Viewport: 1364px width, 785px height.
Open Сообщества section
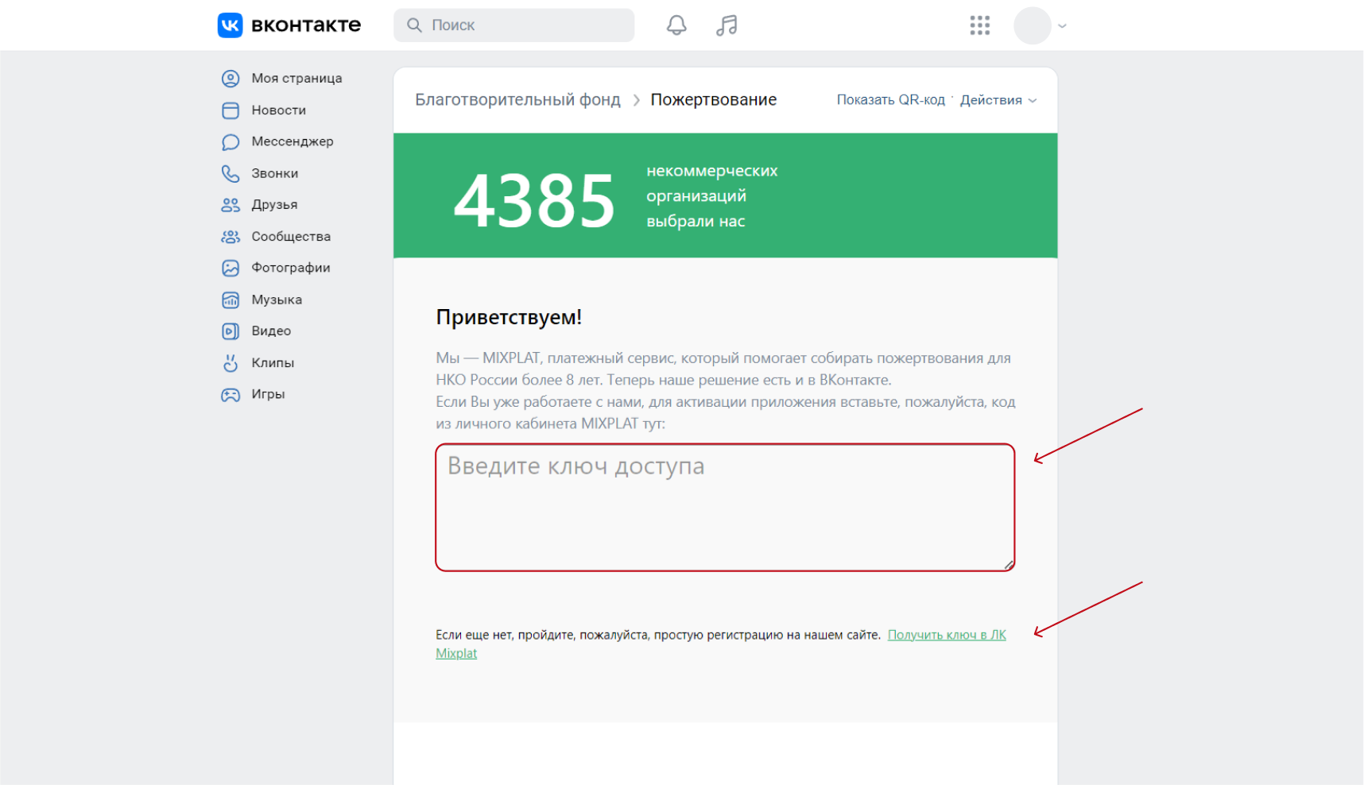(x=291, y=236)
